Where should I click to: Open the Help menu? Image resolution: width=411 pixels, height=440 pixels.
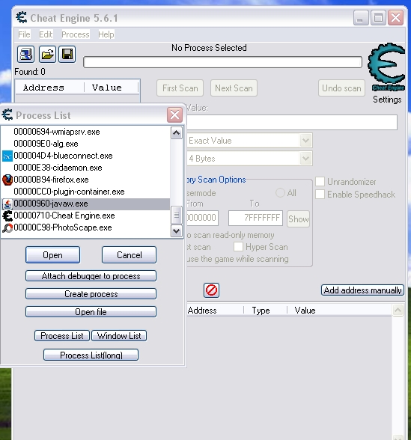pyautogui.click(x=106, y=34)
